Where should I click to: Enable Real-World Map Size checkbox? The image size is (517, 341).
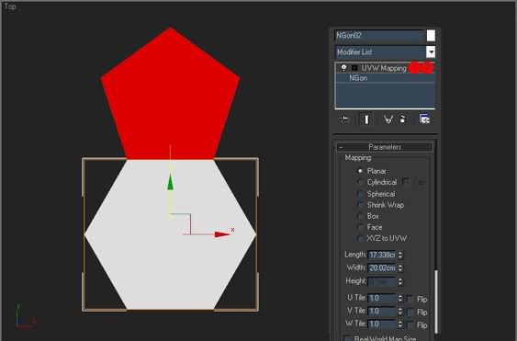(x=347, y=338)
